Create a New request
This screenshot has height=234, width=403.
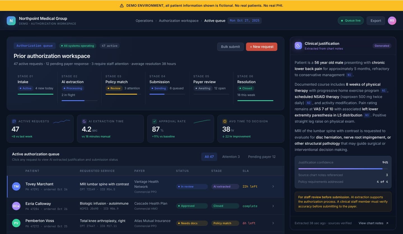pos(262,47)
